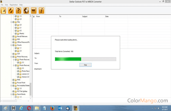This screenshot has height=111, width=171.
Task: Click the globe update icon in toolbar
Action: click(26, 11)
